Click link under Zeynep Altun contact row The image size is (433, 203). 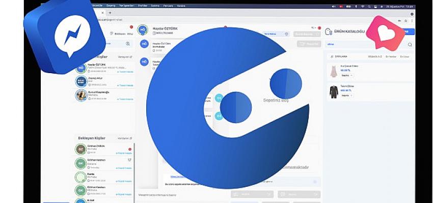point(125,86)
